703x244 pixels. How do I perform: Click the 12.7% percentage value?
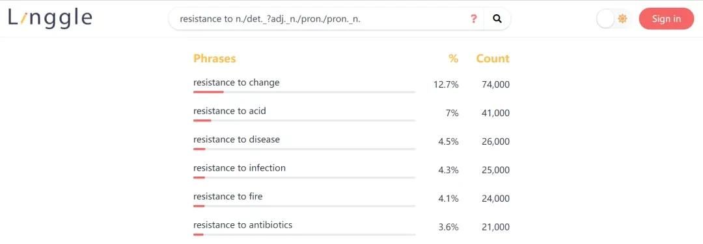[x=446, y=84]
